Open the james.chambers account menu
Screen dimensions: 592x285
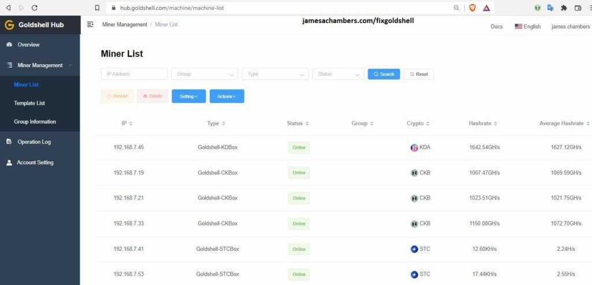[570, 27]
